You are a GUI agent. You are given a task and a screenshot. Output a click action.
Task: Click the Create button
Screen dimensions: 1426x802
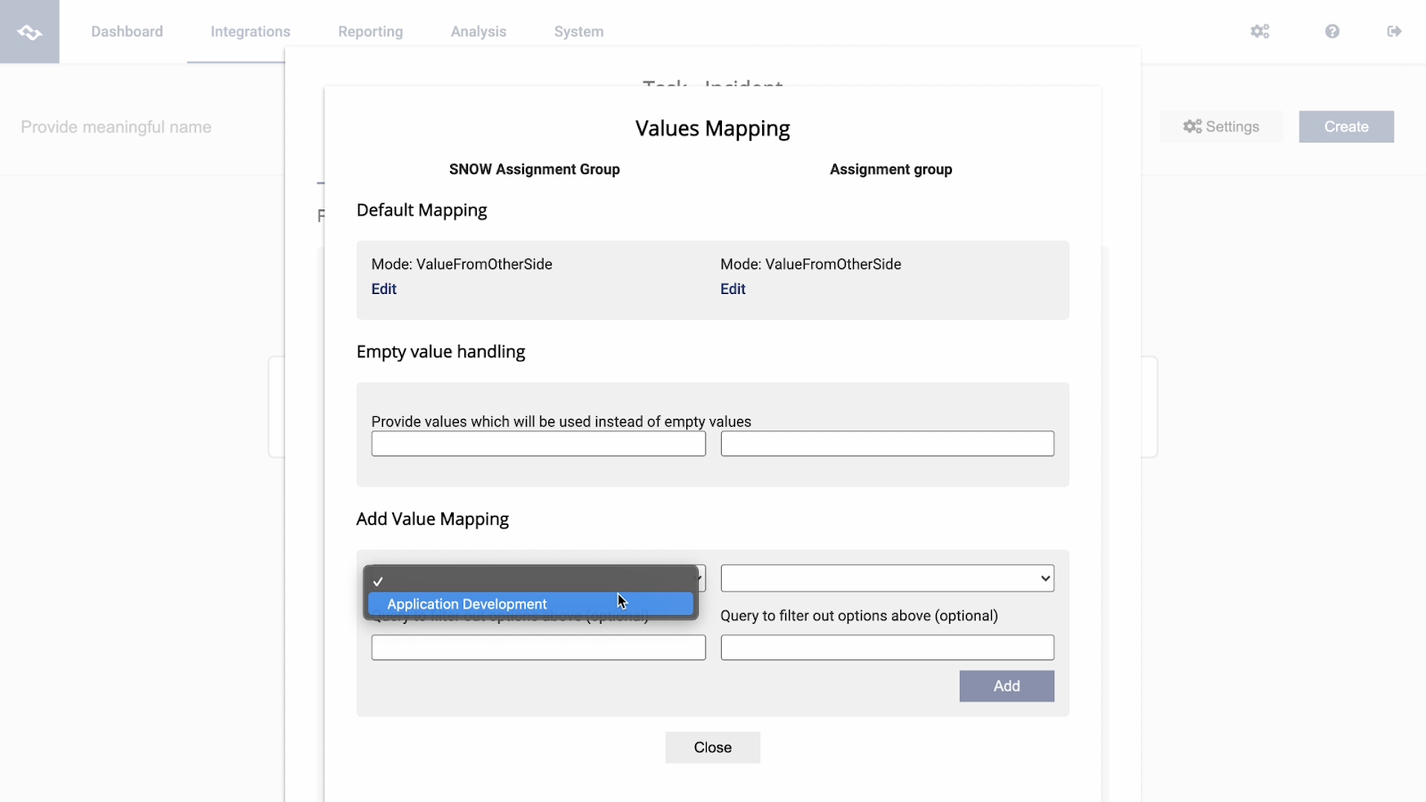click(x=1345, y=127)
